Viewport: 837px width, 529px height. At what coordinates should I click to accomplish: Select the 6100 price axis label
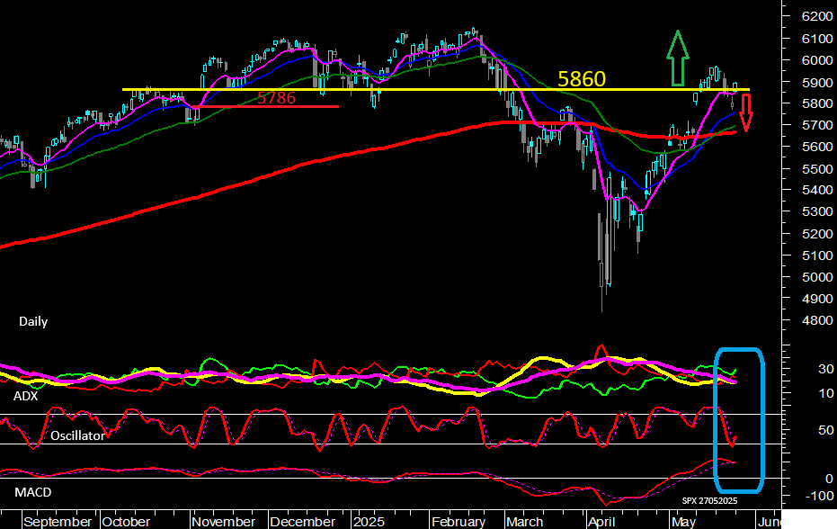[x=816, y=39]
